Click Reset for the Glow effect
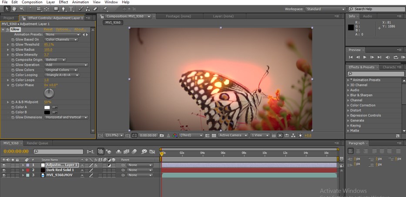 coord(48,30)
